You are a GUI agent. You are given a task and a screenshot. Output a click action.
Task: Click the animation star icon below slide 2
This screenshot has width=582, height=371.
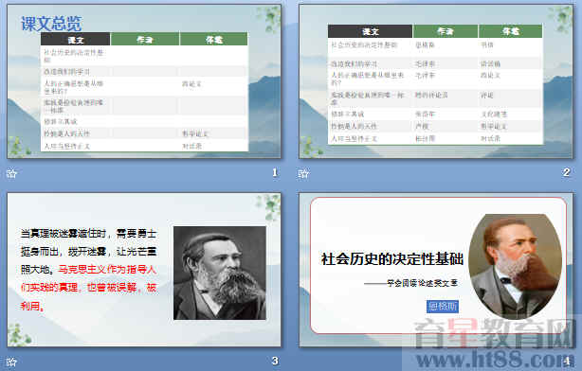303,173
